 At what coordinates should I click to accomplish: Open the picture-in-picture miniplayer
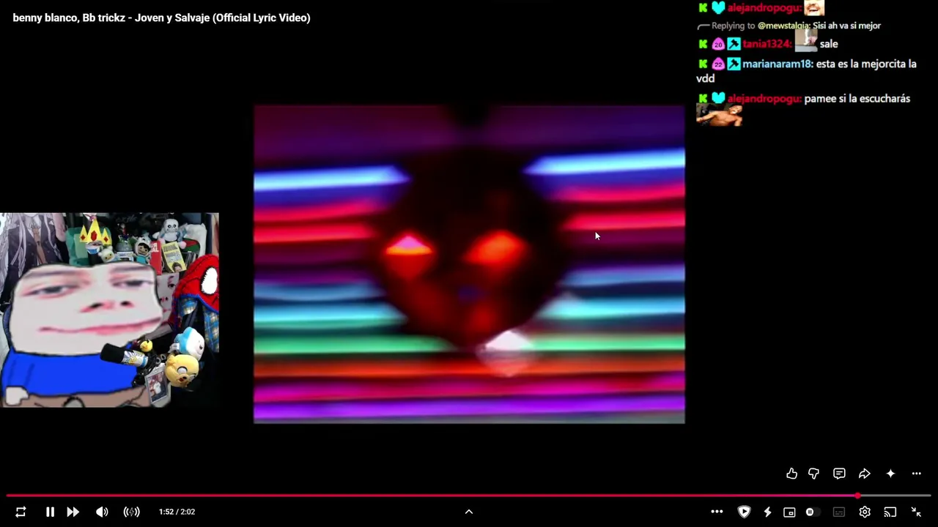point(789,512)
